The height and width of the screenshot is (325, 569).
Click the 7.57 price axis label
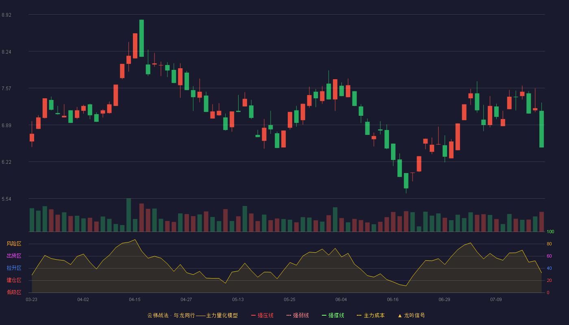coord(7,89)
